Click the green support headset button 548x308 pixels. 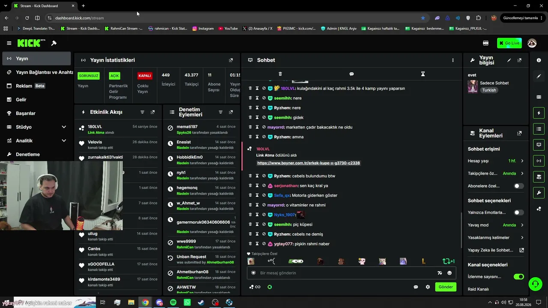(535, 284)
